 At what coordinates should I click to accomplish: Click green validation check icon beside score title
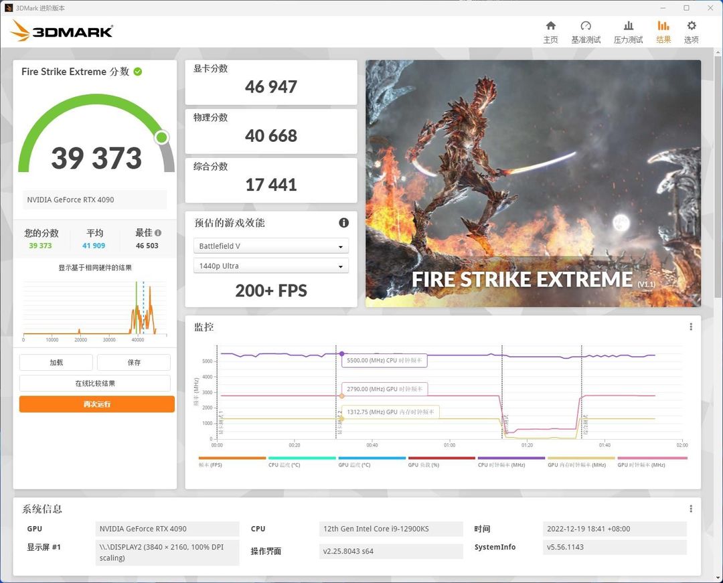click(x=138, y=72)
